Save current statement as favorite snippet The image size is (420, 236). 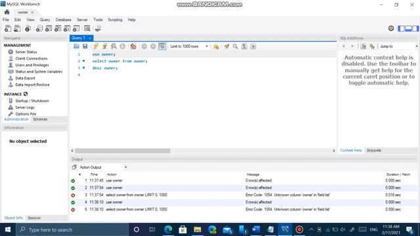click(216, 47)
